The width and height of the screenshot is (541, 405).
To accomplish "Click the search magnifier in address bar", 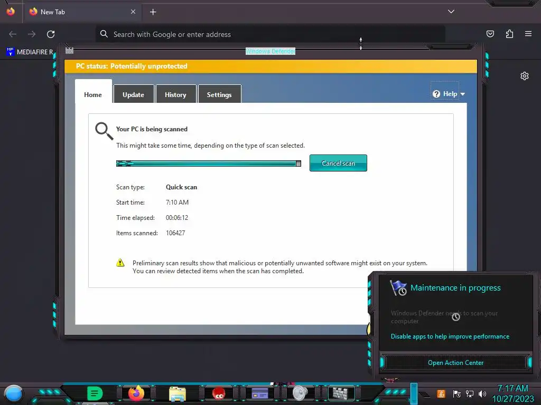I will point(104,34).
